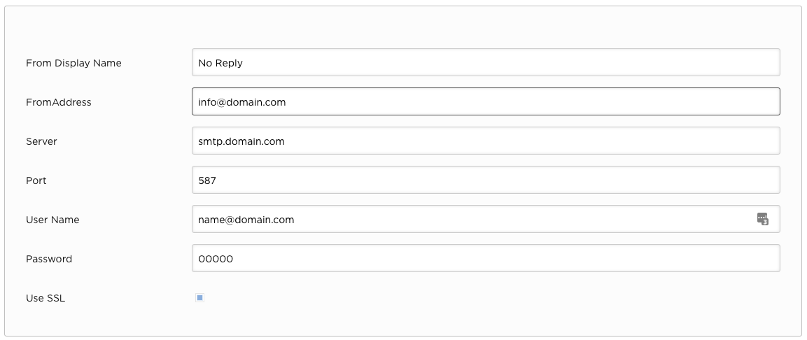
Task: Select the Server input field
Action: point(486,141)
